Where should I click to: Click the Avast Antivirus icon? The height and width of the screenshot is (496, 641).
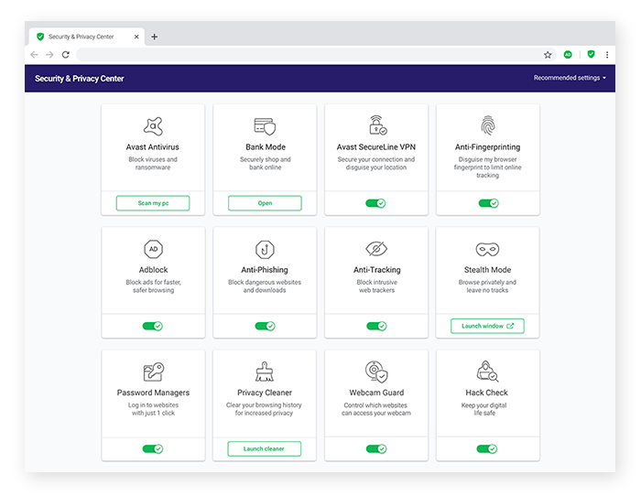tap(153, 126)
